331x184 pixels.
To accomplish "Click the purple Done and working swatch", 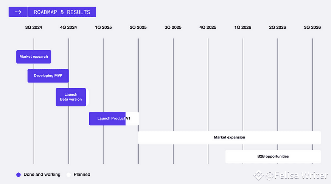I will [18, 175].
